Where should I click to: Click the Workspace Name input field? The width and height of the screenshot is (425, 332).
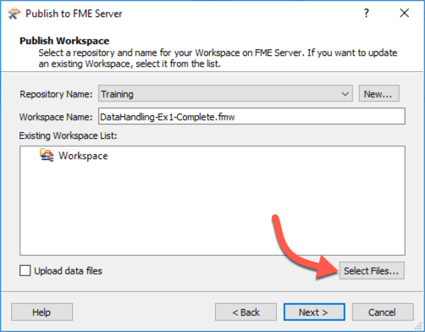click(251, 116)
